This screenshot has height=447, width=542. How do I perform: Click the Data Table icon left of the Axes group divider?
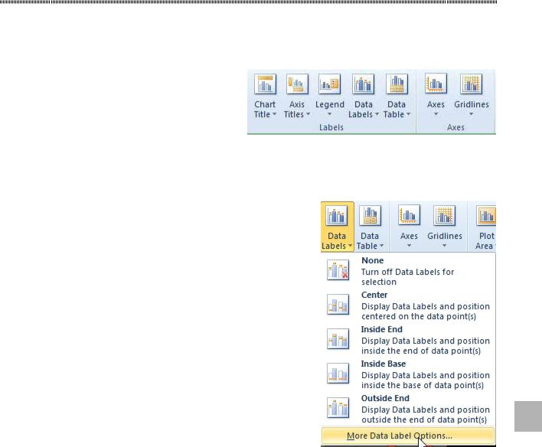pyautogui.click(x=397, y=84)
